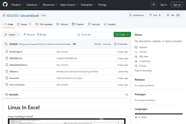186x124 pixels.
Task: Click the Sign in link
Action: tap(163, 5)
